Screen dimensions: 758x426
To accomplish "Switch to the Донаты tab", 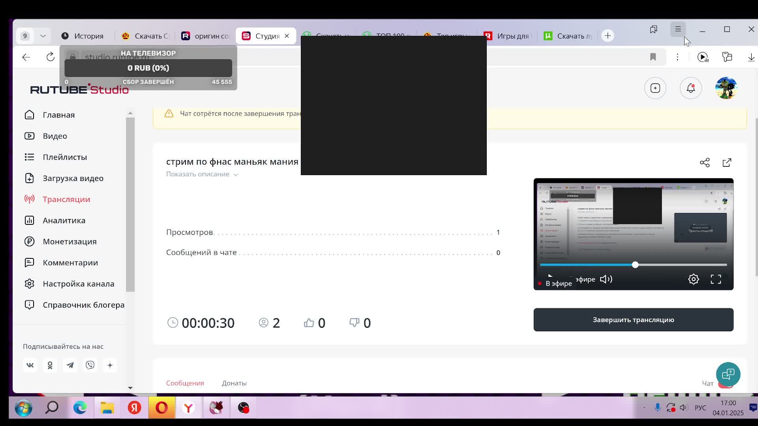I will pos(234,383).
